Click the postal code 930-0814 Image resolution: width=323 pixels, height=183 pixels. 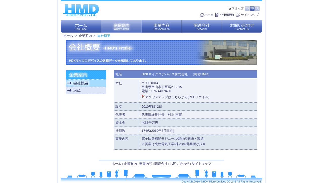coord(151,83)
